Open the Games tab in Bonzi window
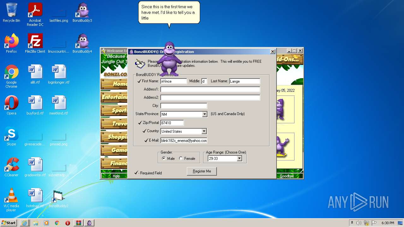 pyautogui.click(x=114, y=150)
